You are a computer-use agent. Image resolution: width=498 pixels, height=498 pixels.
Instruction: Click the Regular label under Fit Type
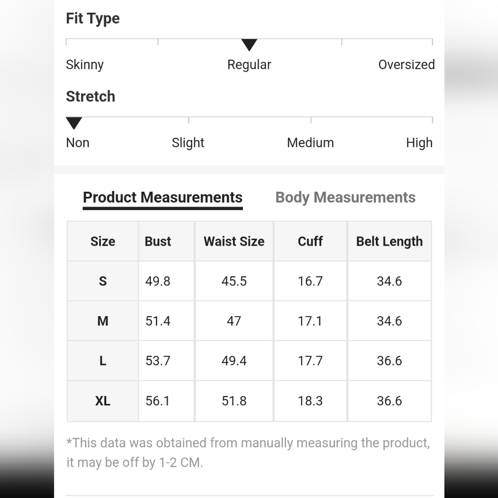[249, 65]
